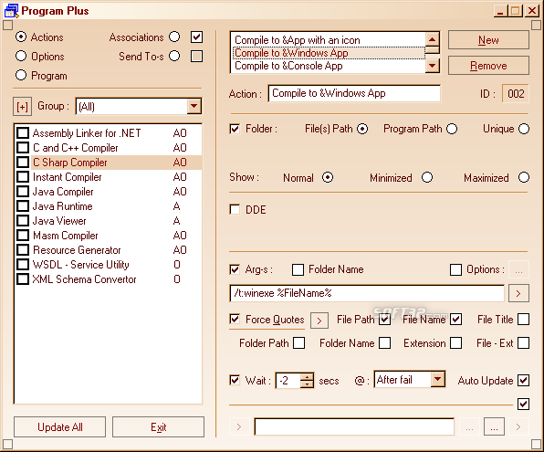Check the Instant Compiler checkbox
The image size is (544, 452).
pos(23,177)
